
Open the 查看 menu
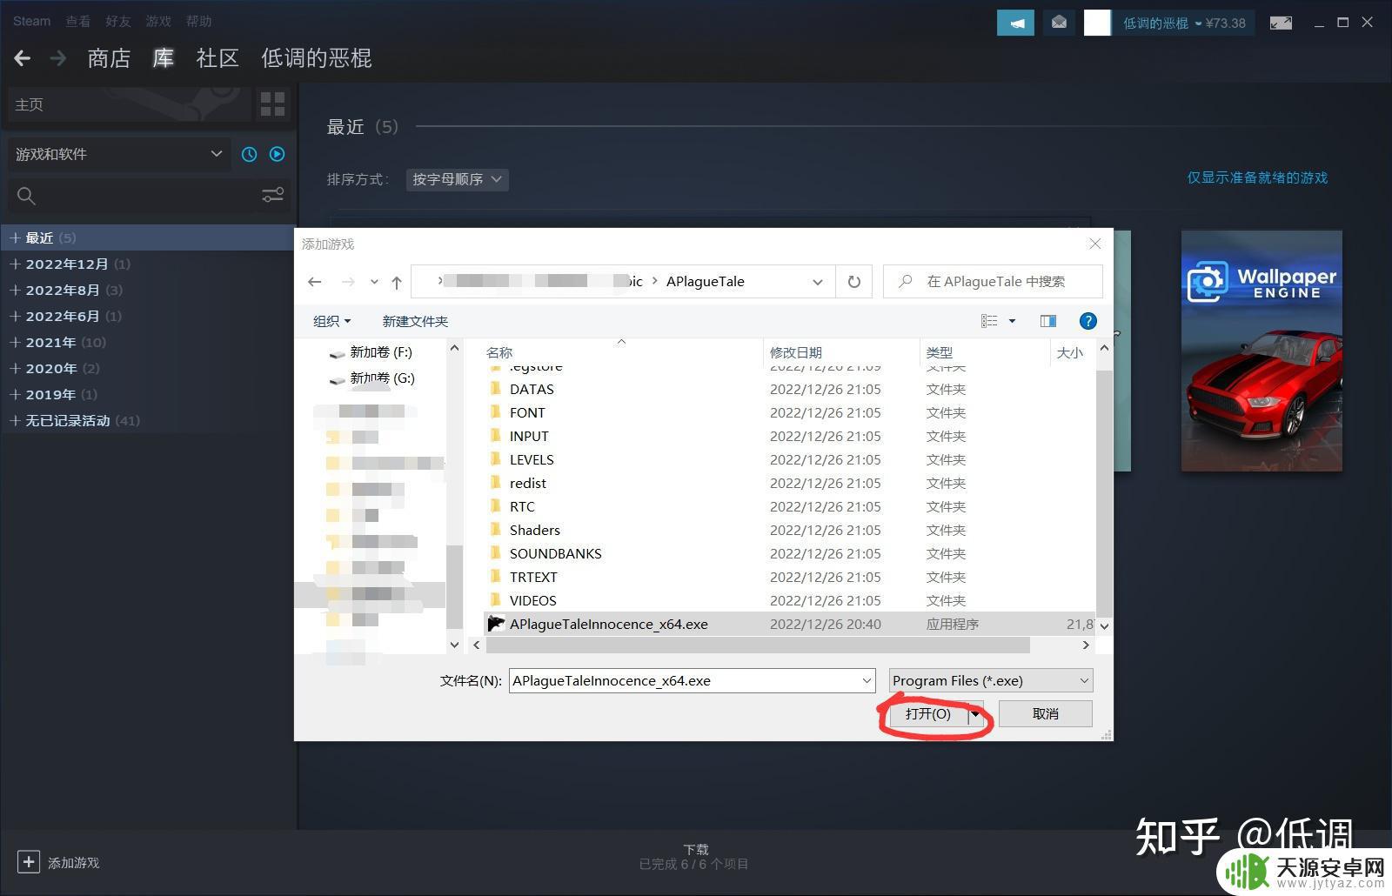(x=77, y=21)
